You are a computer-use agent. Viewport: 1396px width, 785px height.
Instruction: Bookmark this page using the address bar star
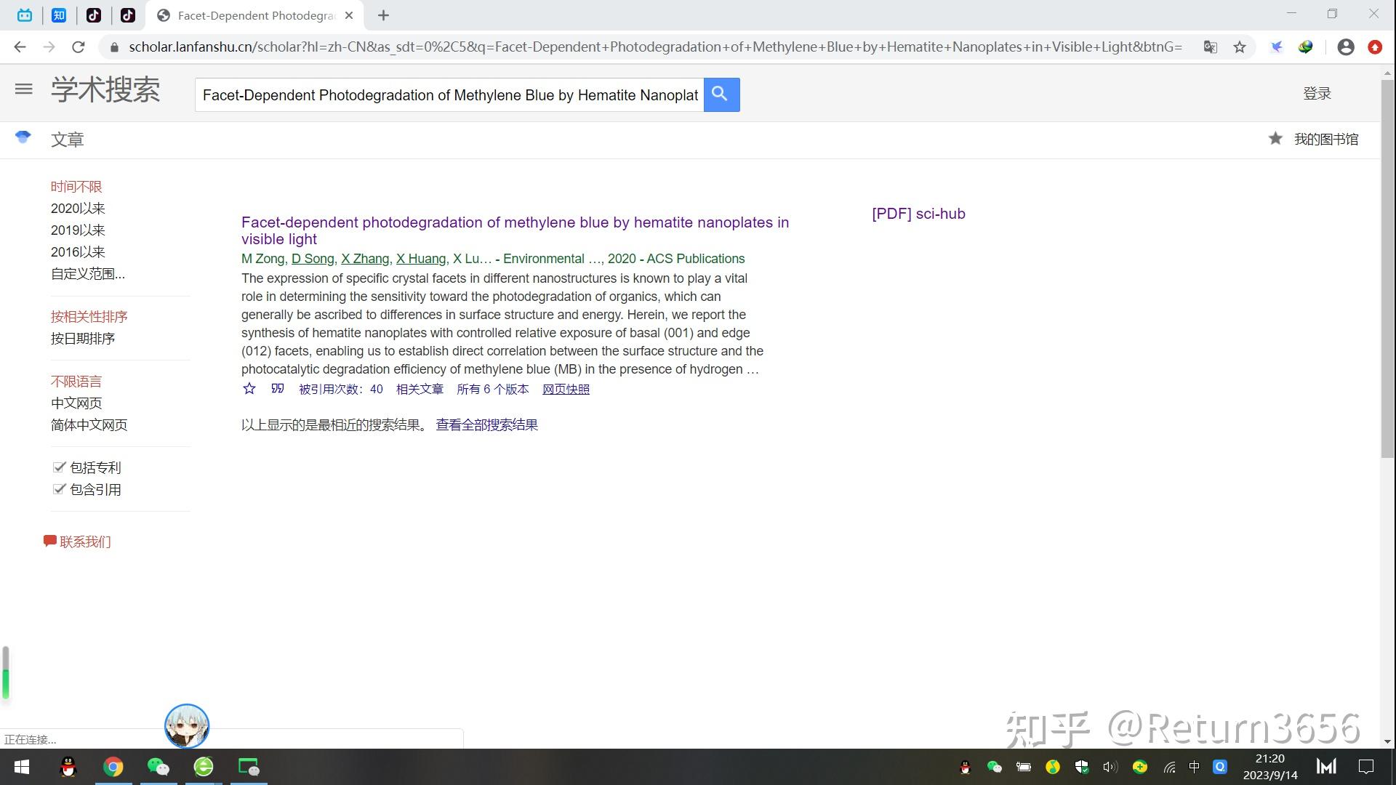1240,47
